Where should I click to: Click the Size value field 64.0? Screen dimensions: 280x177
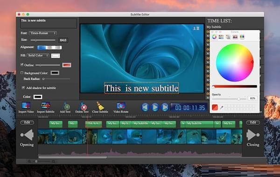point(63,40)
